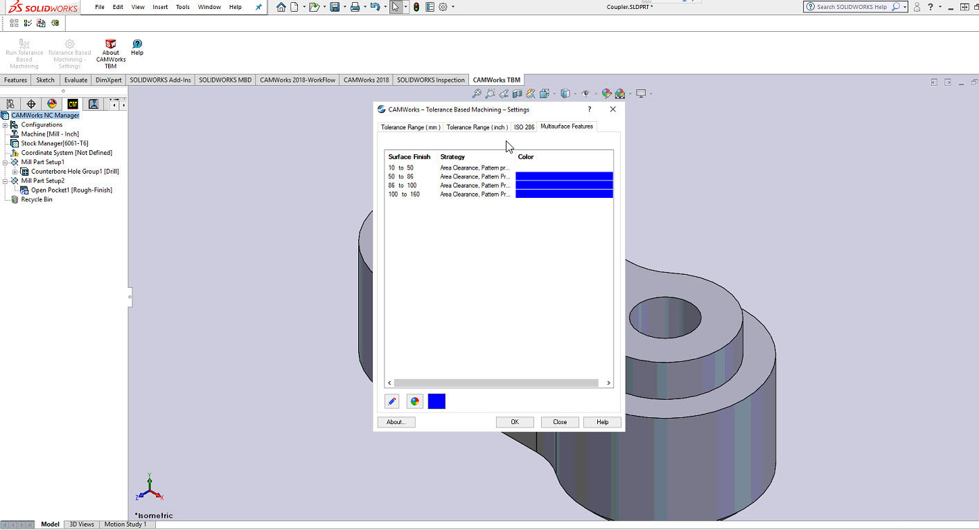Open the Insert menu
Viewport: 979px width, 530px height.
[160, 7]
